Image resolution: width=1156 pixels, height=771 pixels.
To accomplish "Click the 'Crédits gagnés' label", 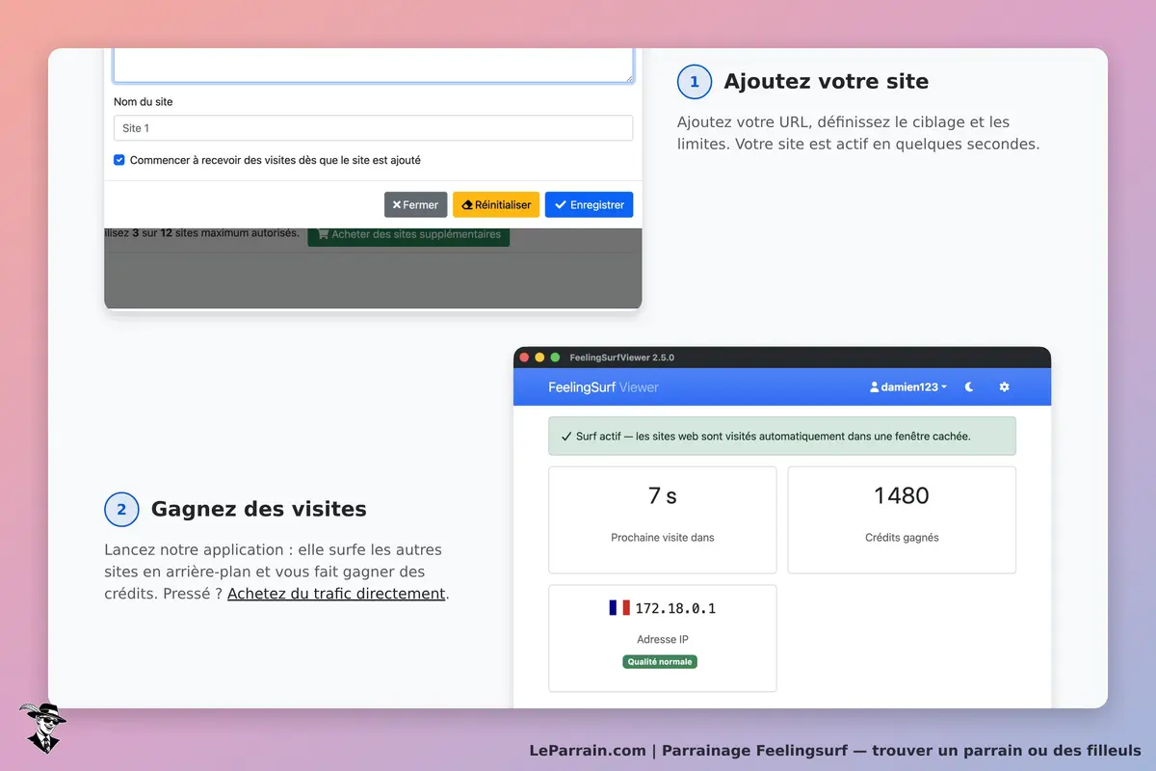I will point(902,538).
